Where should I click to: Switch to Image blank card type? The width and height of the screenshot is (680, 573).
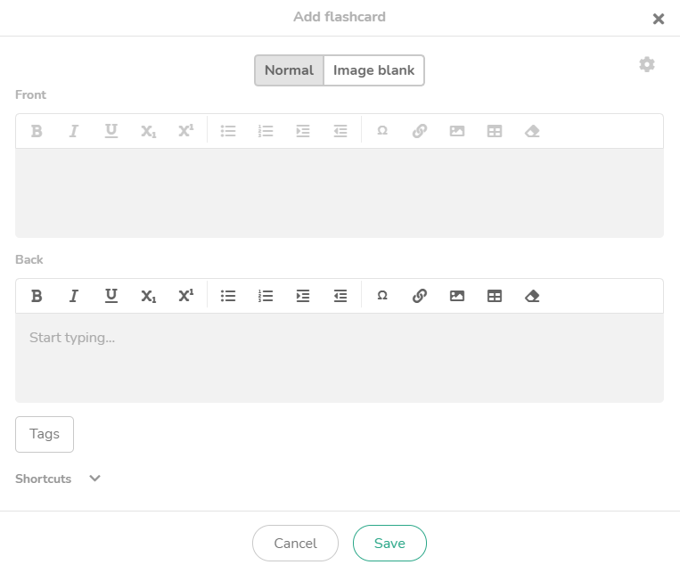tap(373, 70)
